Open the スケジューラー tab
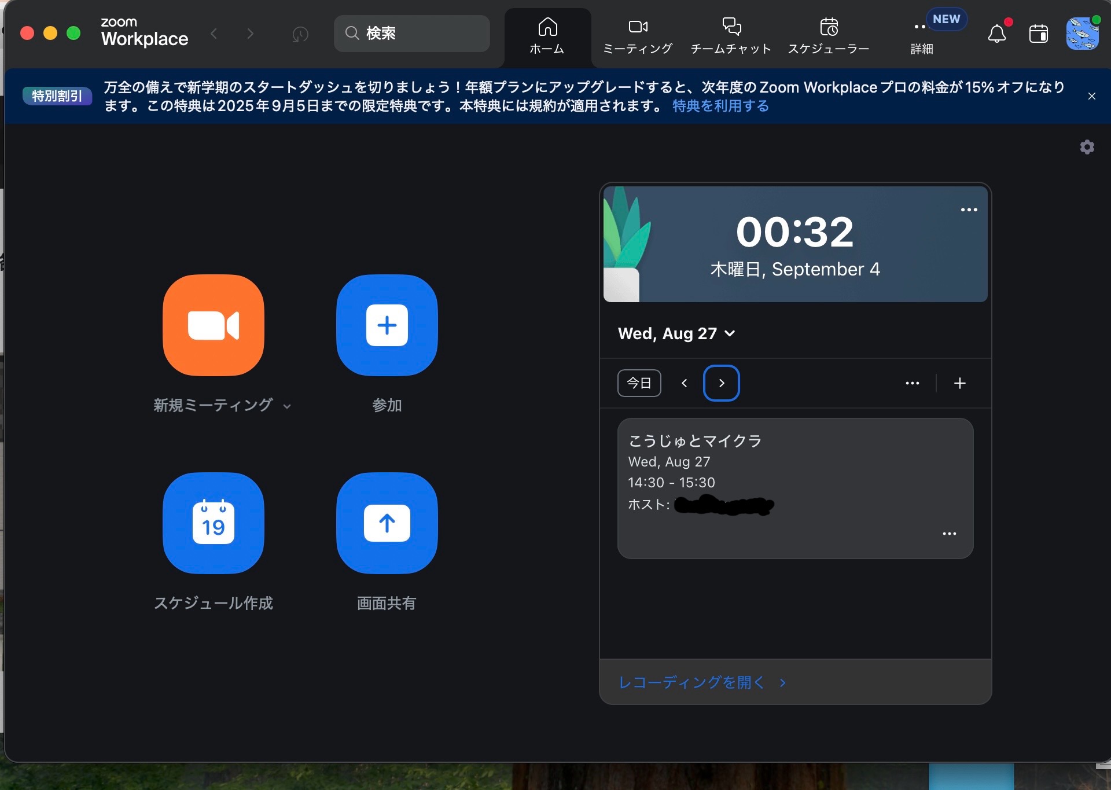Screen dimensions: 1111x790 pyautogui.click(x=829, y=37)
